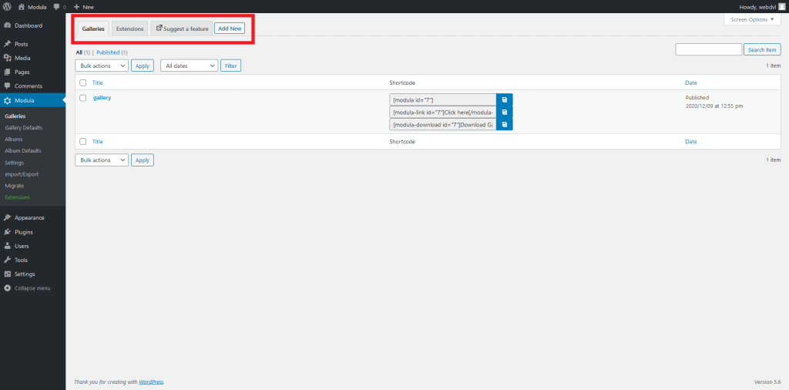Open the comments bubble icon in admin bar
This screenshot has height=390, width=789.
(57, 7)
